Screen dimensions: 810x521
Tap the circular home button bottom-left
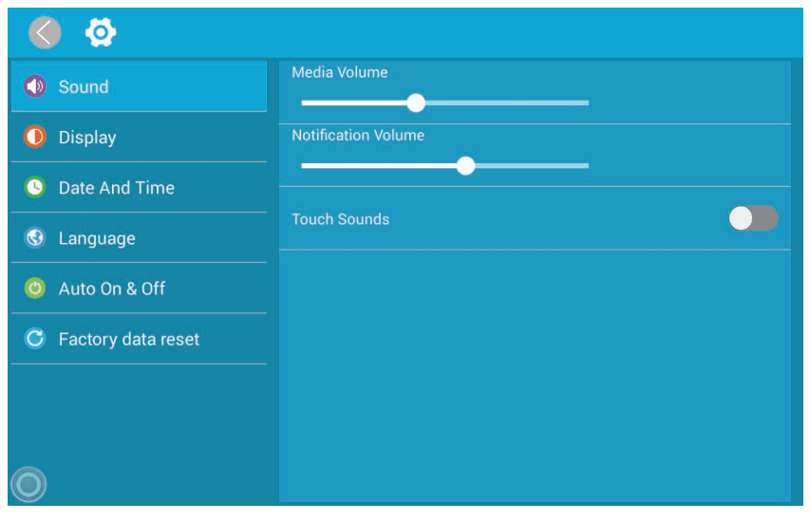[x=28, y=485]
